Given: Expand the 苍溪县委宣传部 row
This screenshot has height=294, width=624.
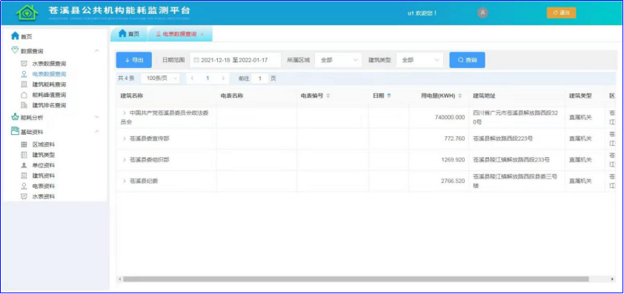Looking at the screenshot, I should point(125,138).
